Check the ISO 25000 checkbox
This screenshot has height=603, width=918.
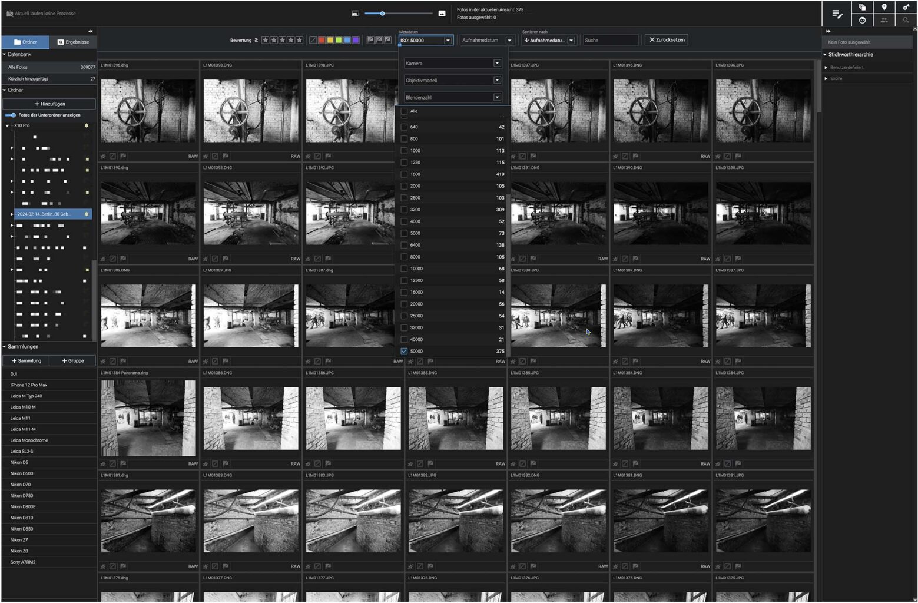pos(404,316)
